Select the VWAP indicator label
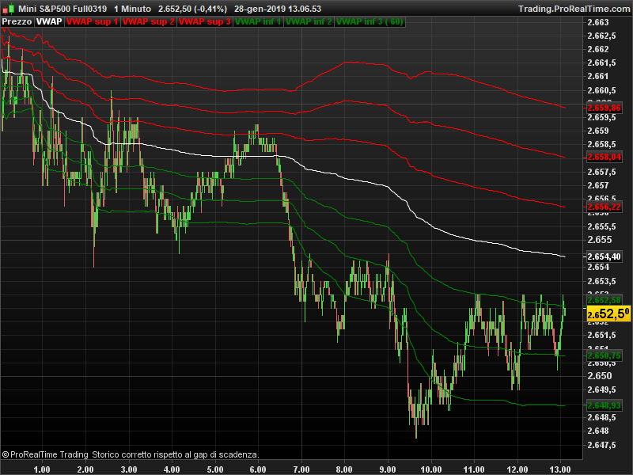Screen dimensions: 633x475 (x=49, y=22)
